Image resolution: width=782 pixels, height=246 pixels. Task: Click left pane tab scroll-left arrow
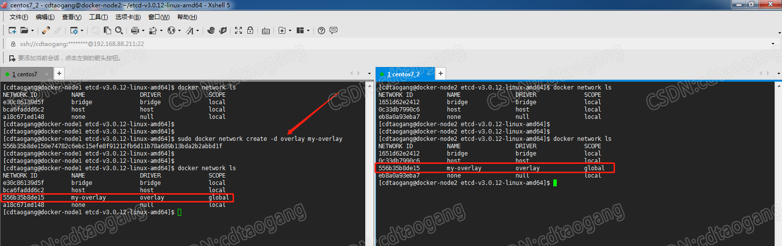point(351,73)
